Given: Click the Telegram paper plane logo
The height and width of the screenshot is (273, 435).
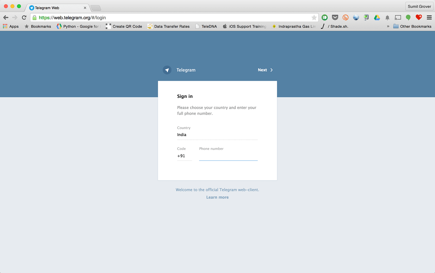Looking at the screenshot, I should tap(167, 70).
